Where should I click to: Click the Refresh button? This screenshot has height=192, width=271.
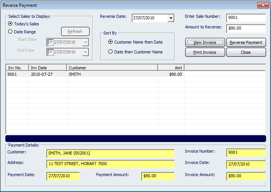[x=75, y=31]
